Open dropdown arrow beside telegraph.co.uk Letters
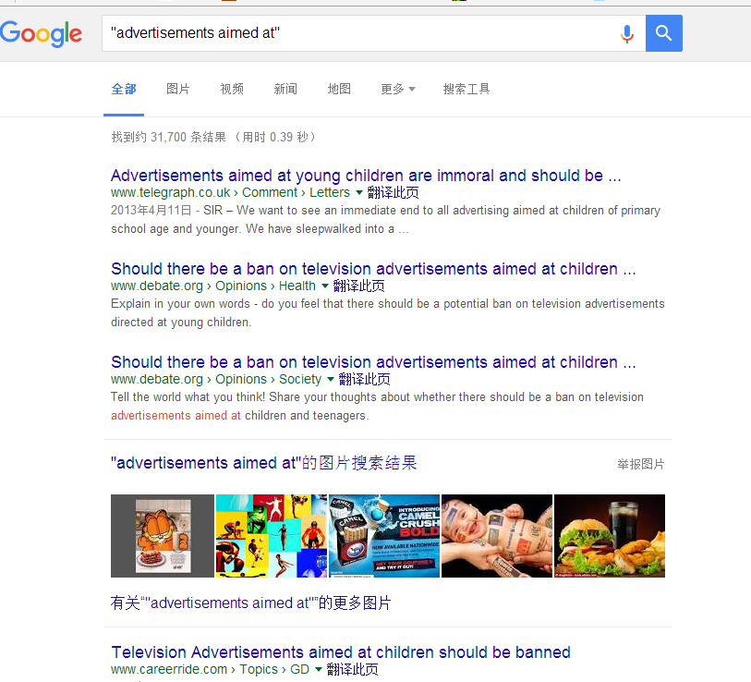Screen dimensions: 751x682 click(358, 192)
